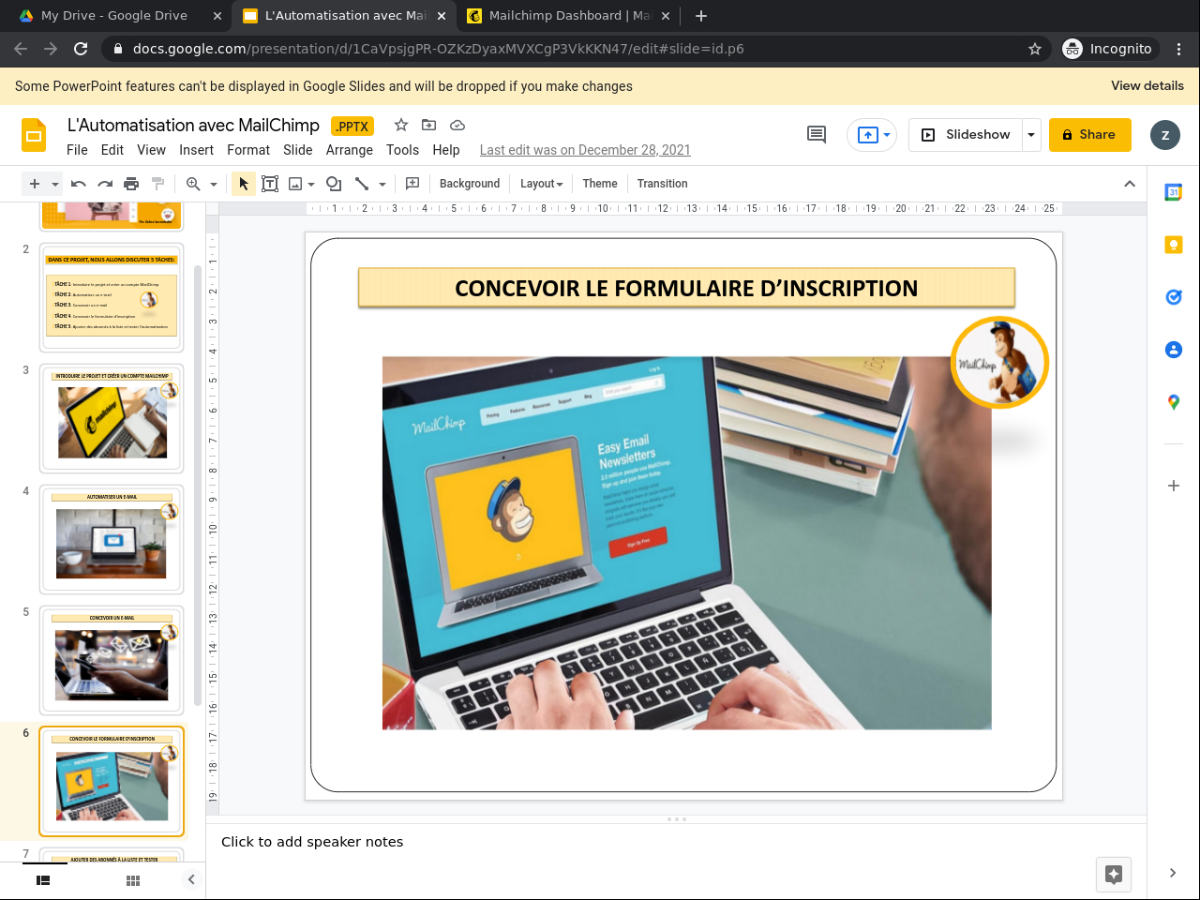The width and height of the screenshot is (1200, 900).
Task: Open the Format menu
Action: pyautogui.click(x=248, y=150)
